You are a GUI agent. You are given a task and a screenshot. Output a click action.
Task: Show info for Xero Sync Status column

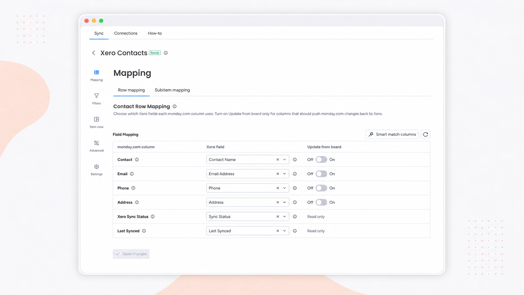(153, 217)
